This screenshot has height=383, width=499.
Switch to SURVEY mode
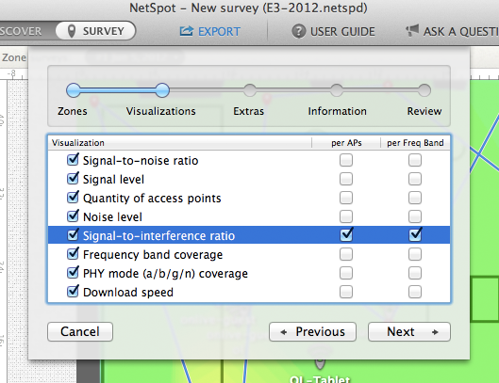click(x=95, y=31)
